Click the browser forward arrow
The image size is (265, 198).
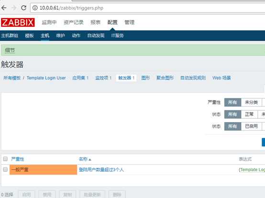pyautogui.click(x=14, y=8)
